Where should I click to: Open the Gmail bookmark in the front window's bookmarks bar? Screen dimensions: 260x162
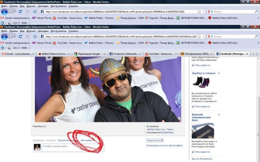point(16,43)
